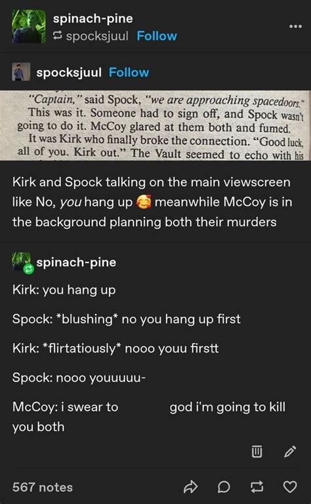
Task: Open the three-dot post options menu
Action: [295, 26]
